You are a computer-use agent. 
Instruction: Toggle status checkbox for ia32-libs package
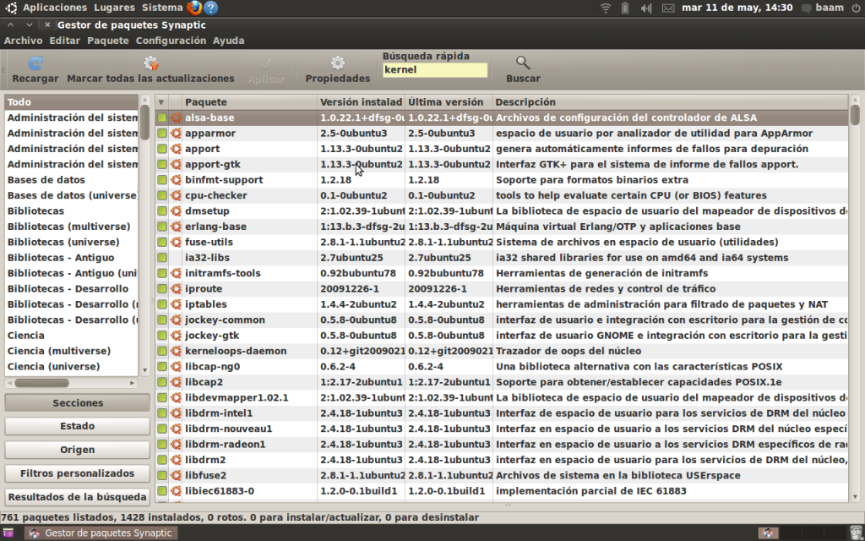click(162, 257)
